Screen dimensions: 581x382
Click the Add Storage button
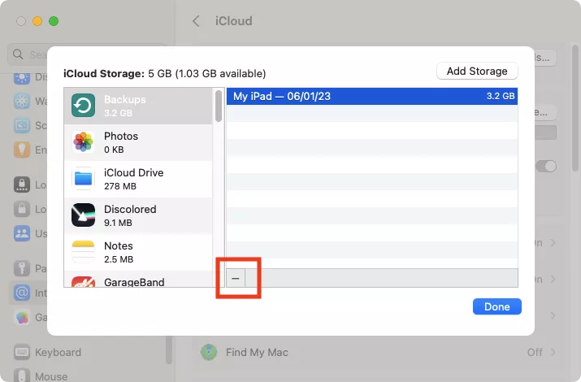click(477, 71)
